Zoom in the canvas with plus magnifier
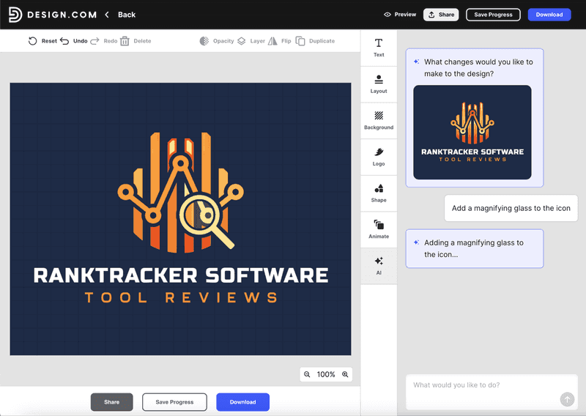This screenshot has height=416, width=586. (345, 374)
